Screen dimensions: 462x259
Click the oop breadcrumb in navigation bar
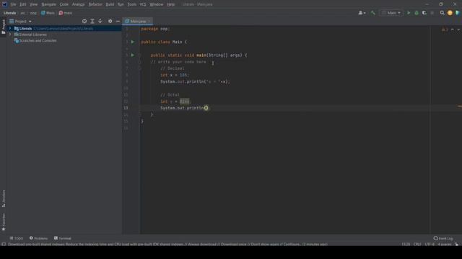tap(33, 13)
